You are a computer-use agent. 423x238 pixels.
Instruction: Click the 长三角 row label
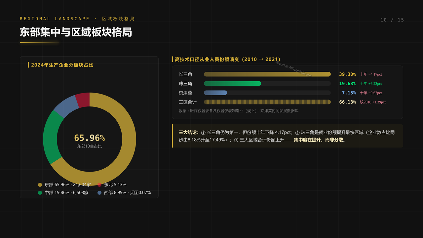tap(185, 74)
